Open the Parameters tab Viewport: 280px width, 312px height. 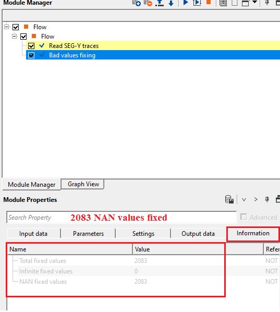pos(88,234)
